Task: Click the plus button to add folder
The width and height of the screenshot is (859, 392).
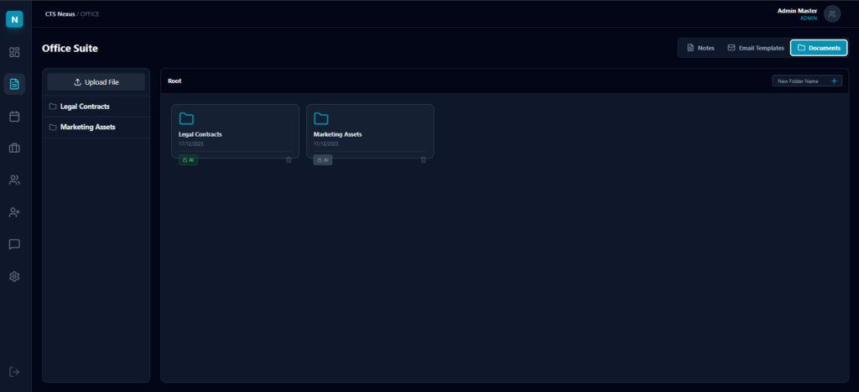Action: pyautogui.click(x=834, y=81)
